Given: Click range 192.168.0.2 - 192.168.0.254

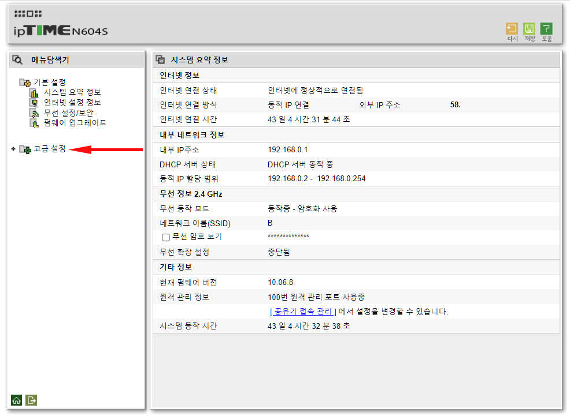Looking at the screenshot, I should click(317, 179).
